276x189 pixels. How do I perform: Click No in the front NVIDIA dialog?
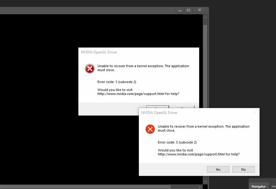[x=243, y=169]
